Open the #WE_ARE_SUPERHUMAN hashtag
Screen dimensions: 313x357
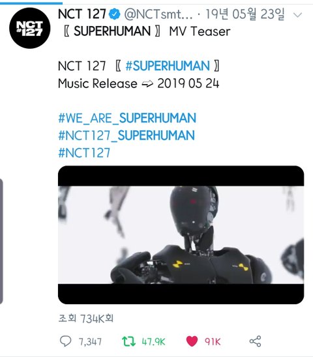click(x=127, y=118)
